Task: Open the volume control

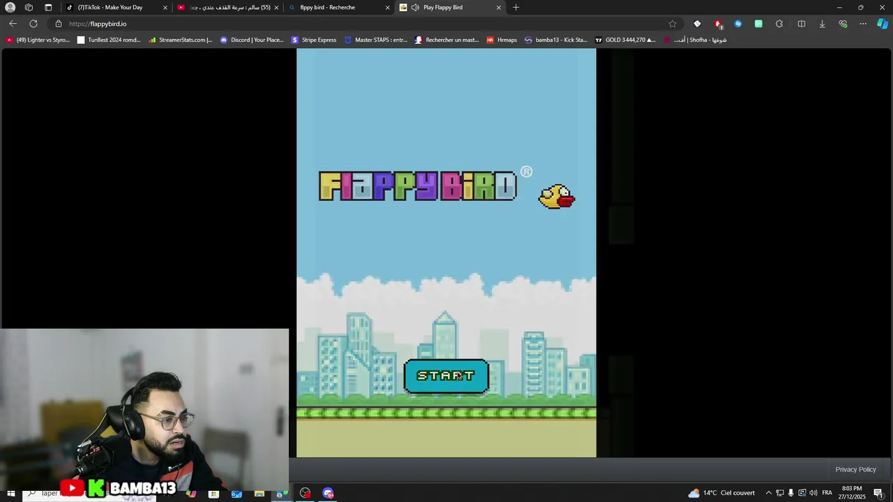Action: (813, 493)
